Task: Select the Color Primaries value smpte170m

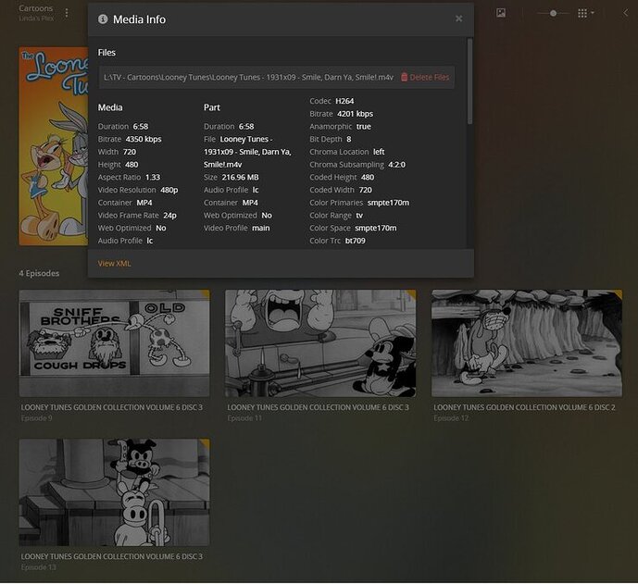Action: 388,203
